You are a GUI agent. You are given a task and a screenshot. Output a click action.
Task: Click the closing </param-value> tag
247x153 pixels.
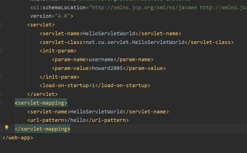(x=144, y=68)
